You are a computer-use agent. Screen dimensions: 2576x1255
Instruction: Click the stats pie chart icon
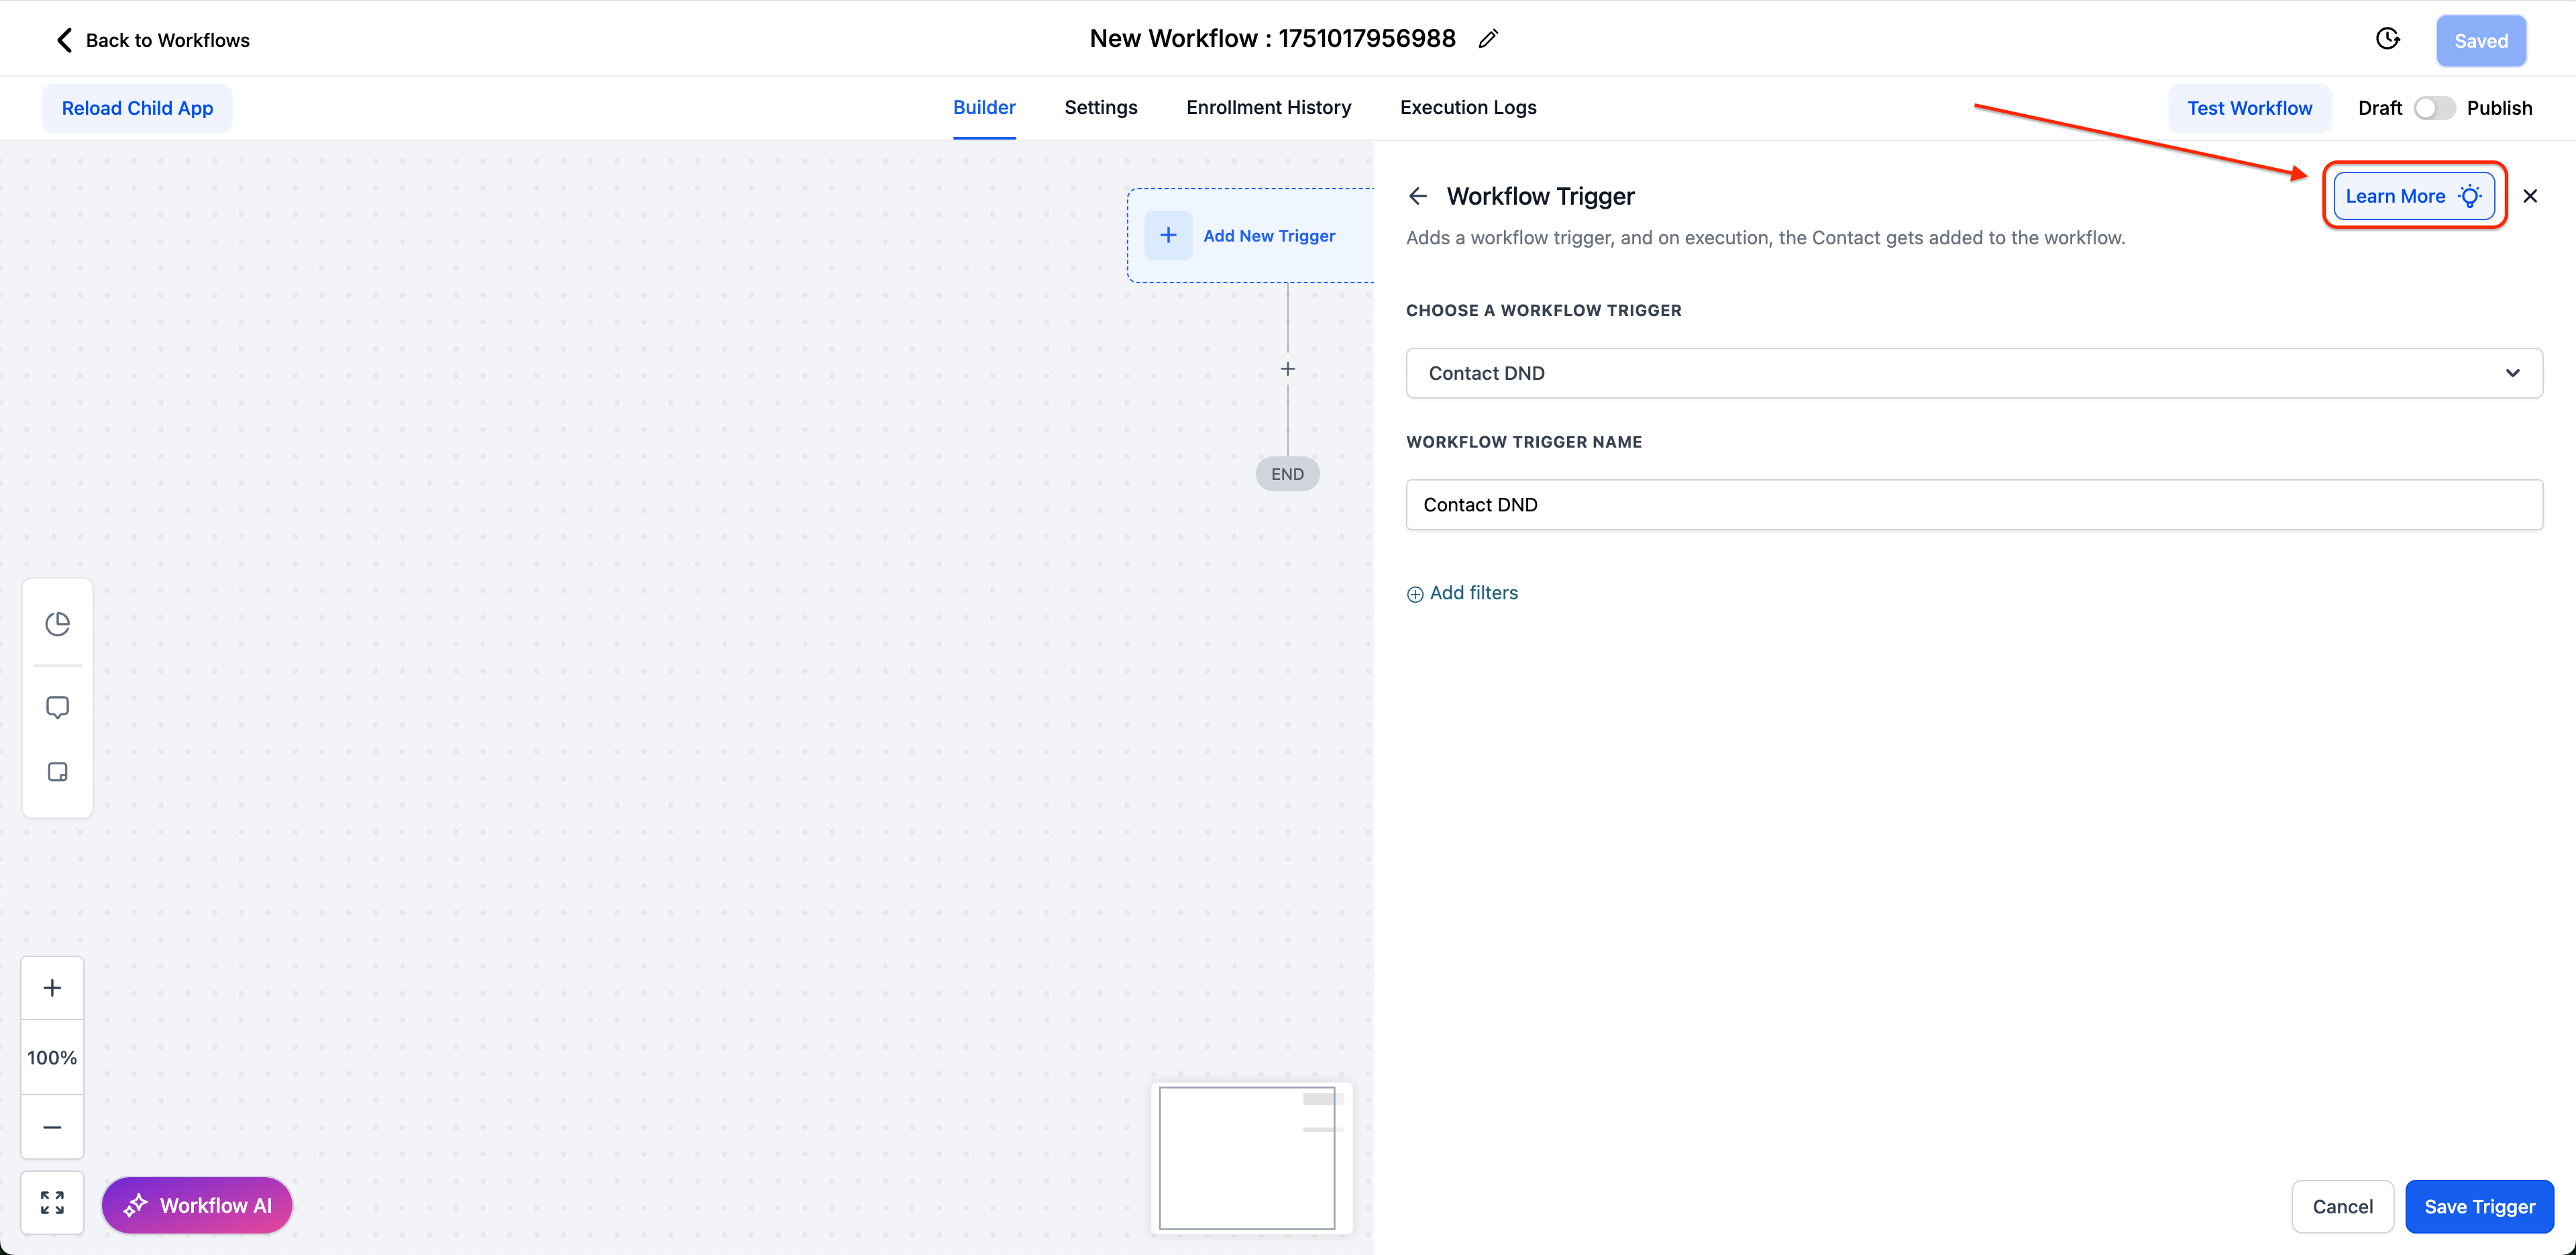pos(58,623)
